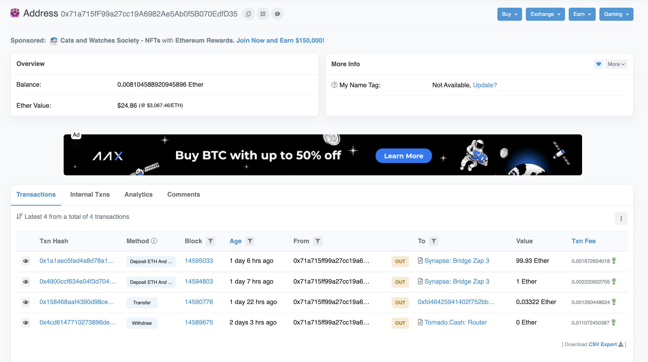Click the CSV Export download icon
648x362 pixels.
(621, 344)
